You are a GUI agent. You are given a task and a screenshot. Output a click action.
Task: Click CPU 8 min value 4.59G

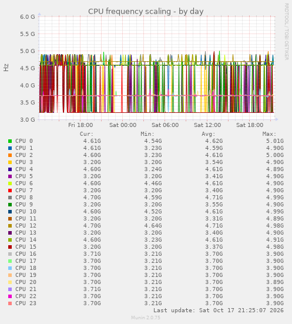153,198
